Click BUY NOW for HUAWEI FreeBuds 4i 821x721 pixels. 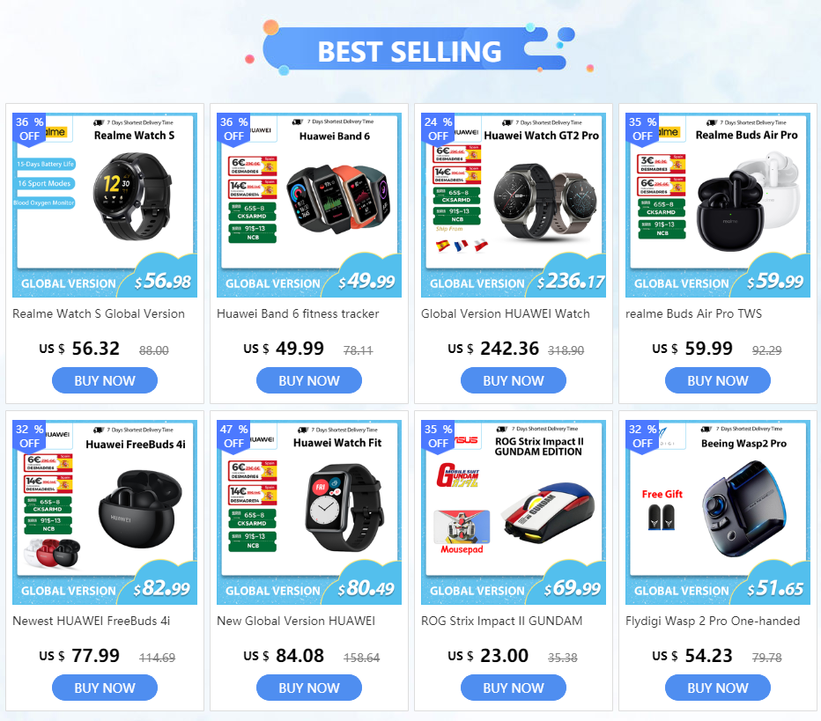click(x=105, y=688)
